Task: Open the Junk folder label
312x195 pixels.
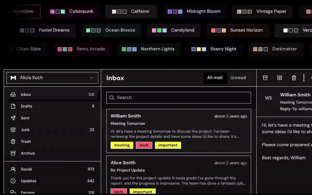Action: pyautogui.click(x=25, y=130)
